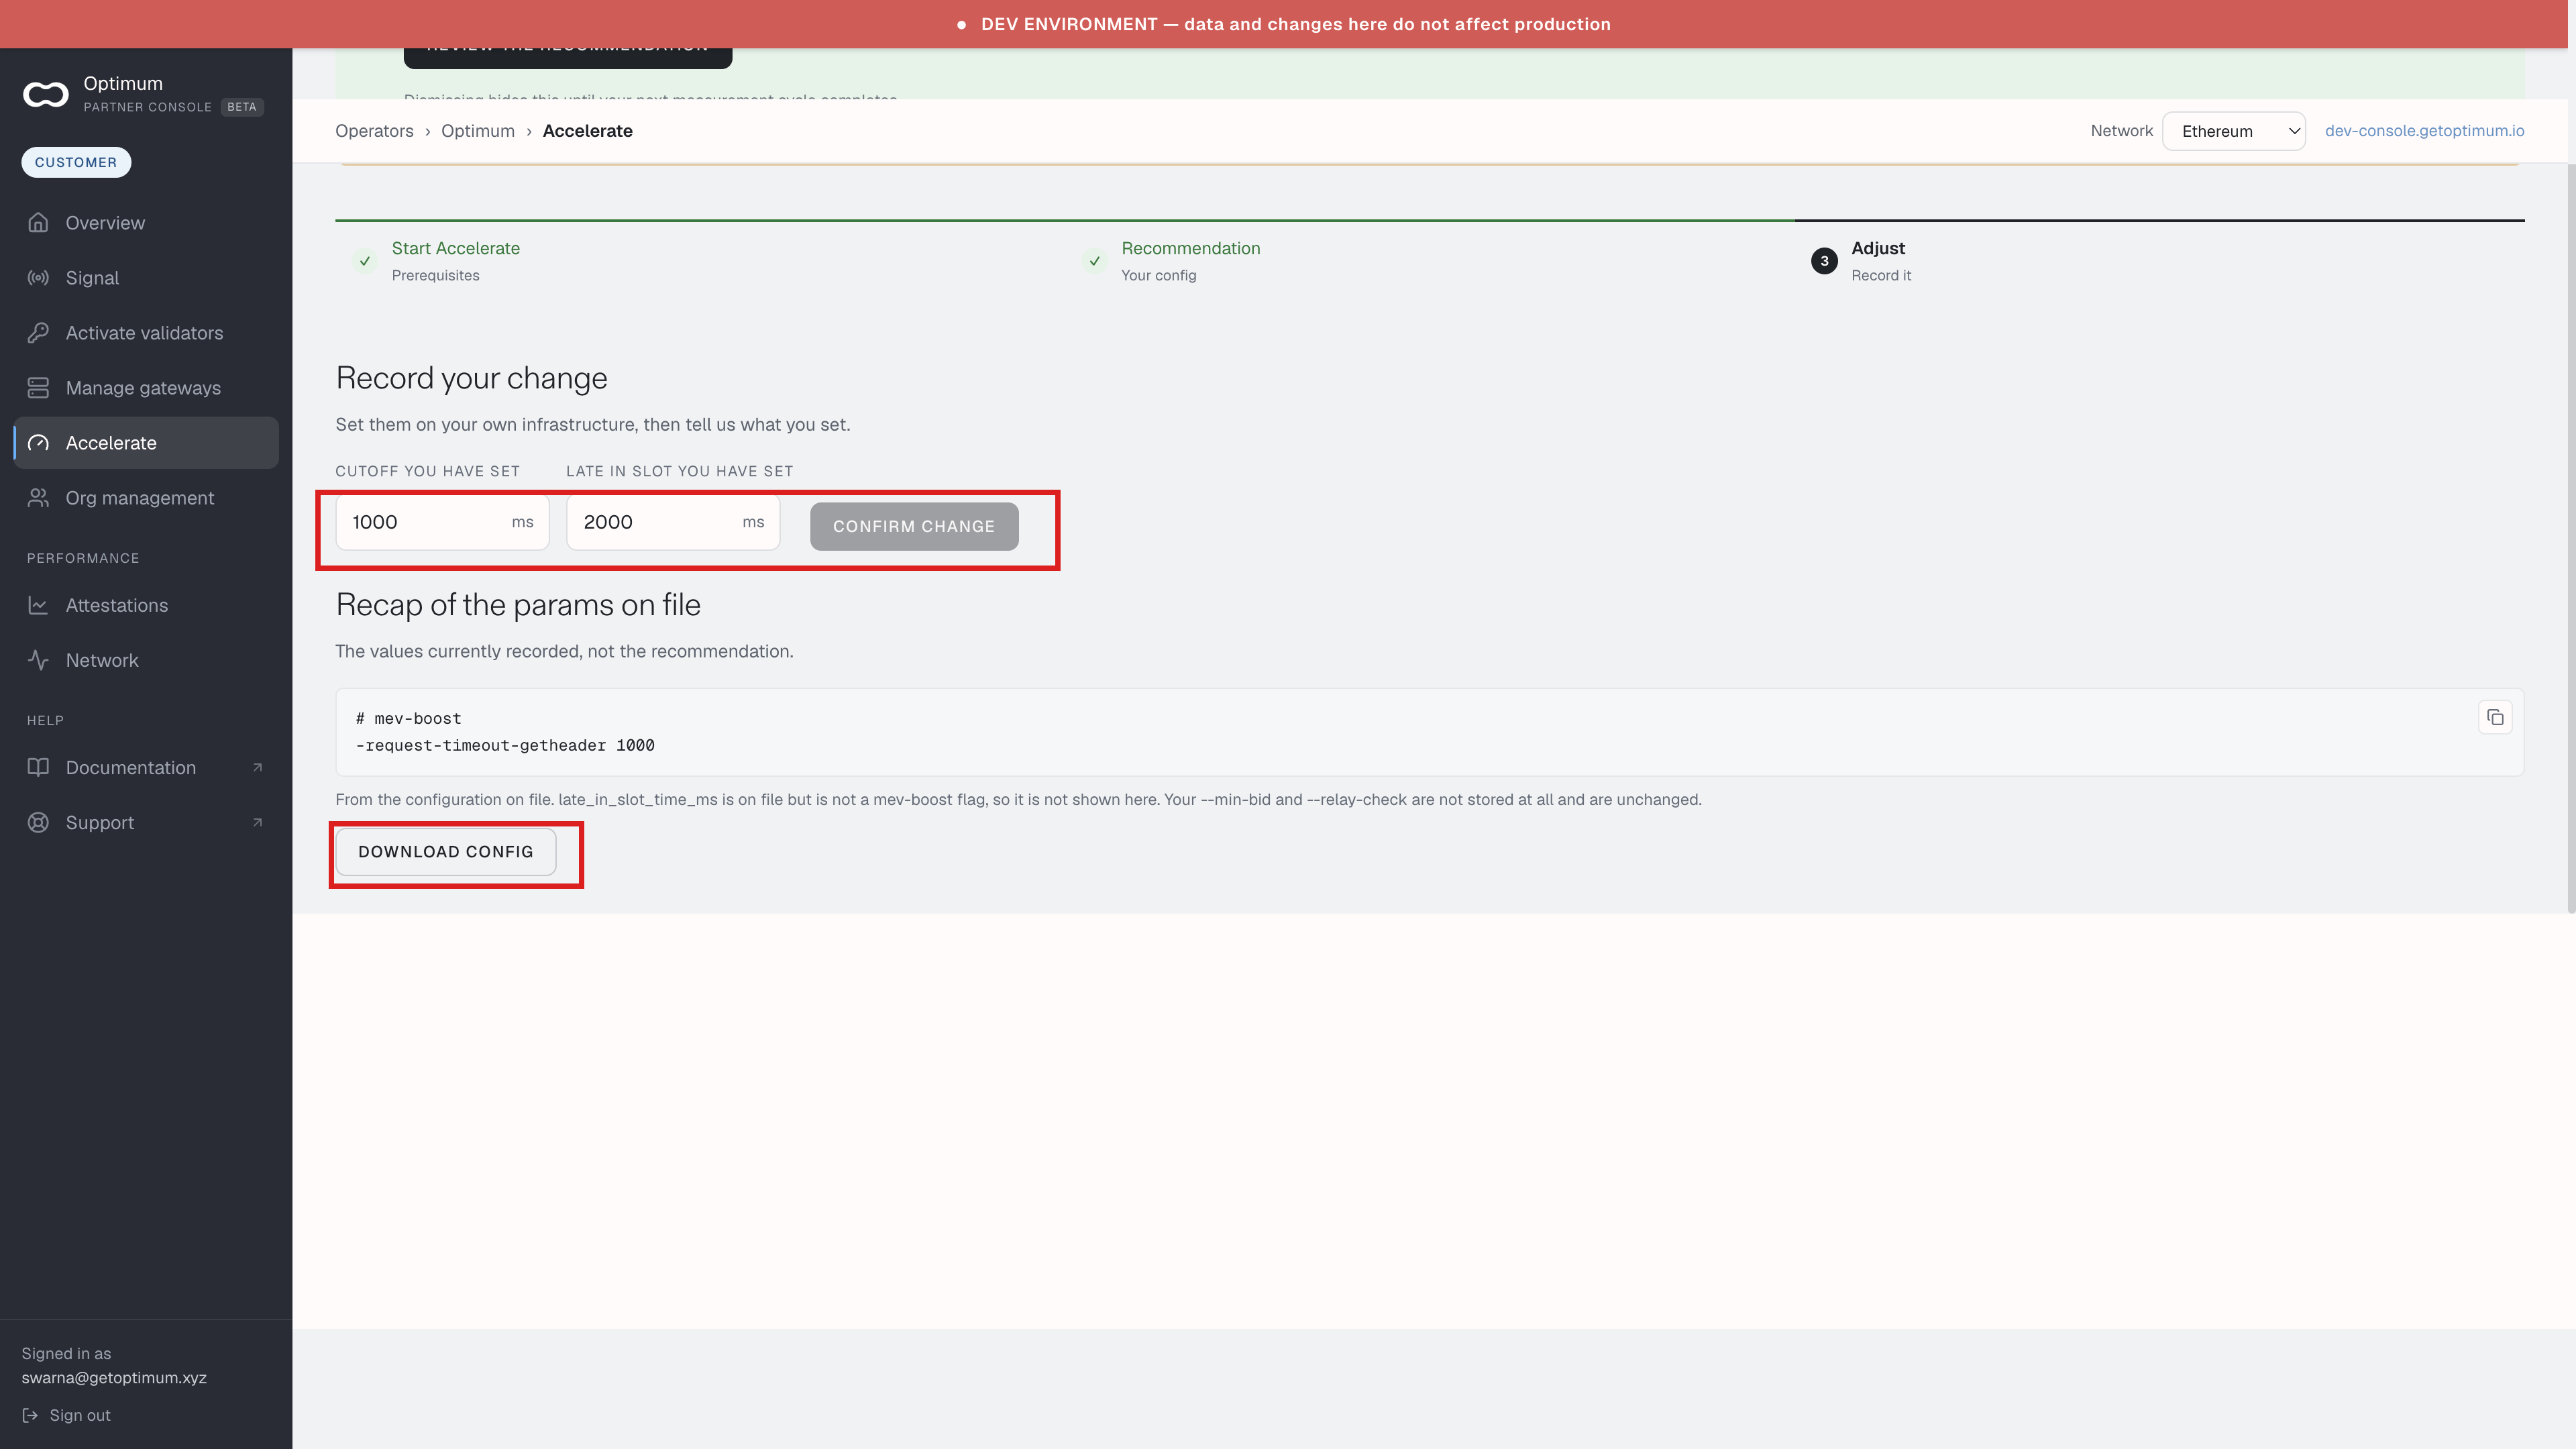Click the Support external-link arrow
Screen dimensions: 2576x1449
click(x=257, y=822)
